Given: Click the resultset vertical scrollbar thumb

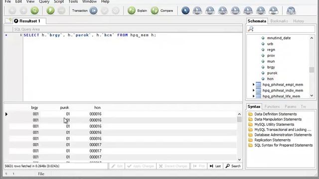Looking at the screenshot, I should pyautogui.click(x=239, y=119).
